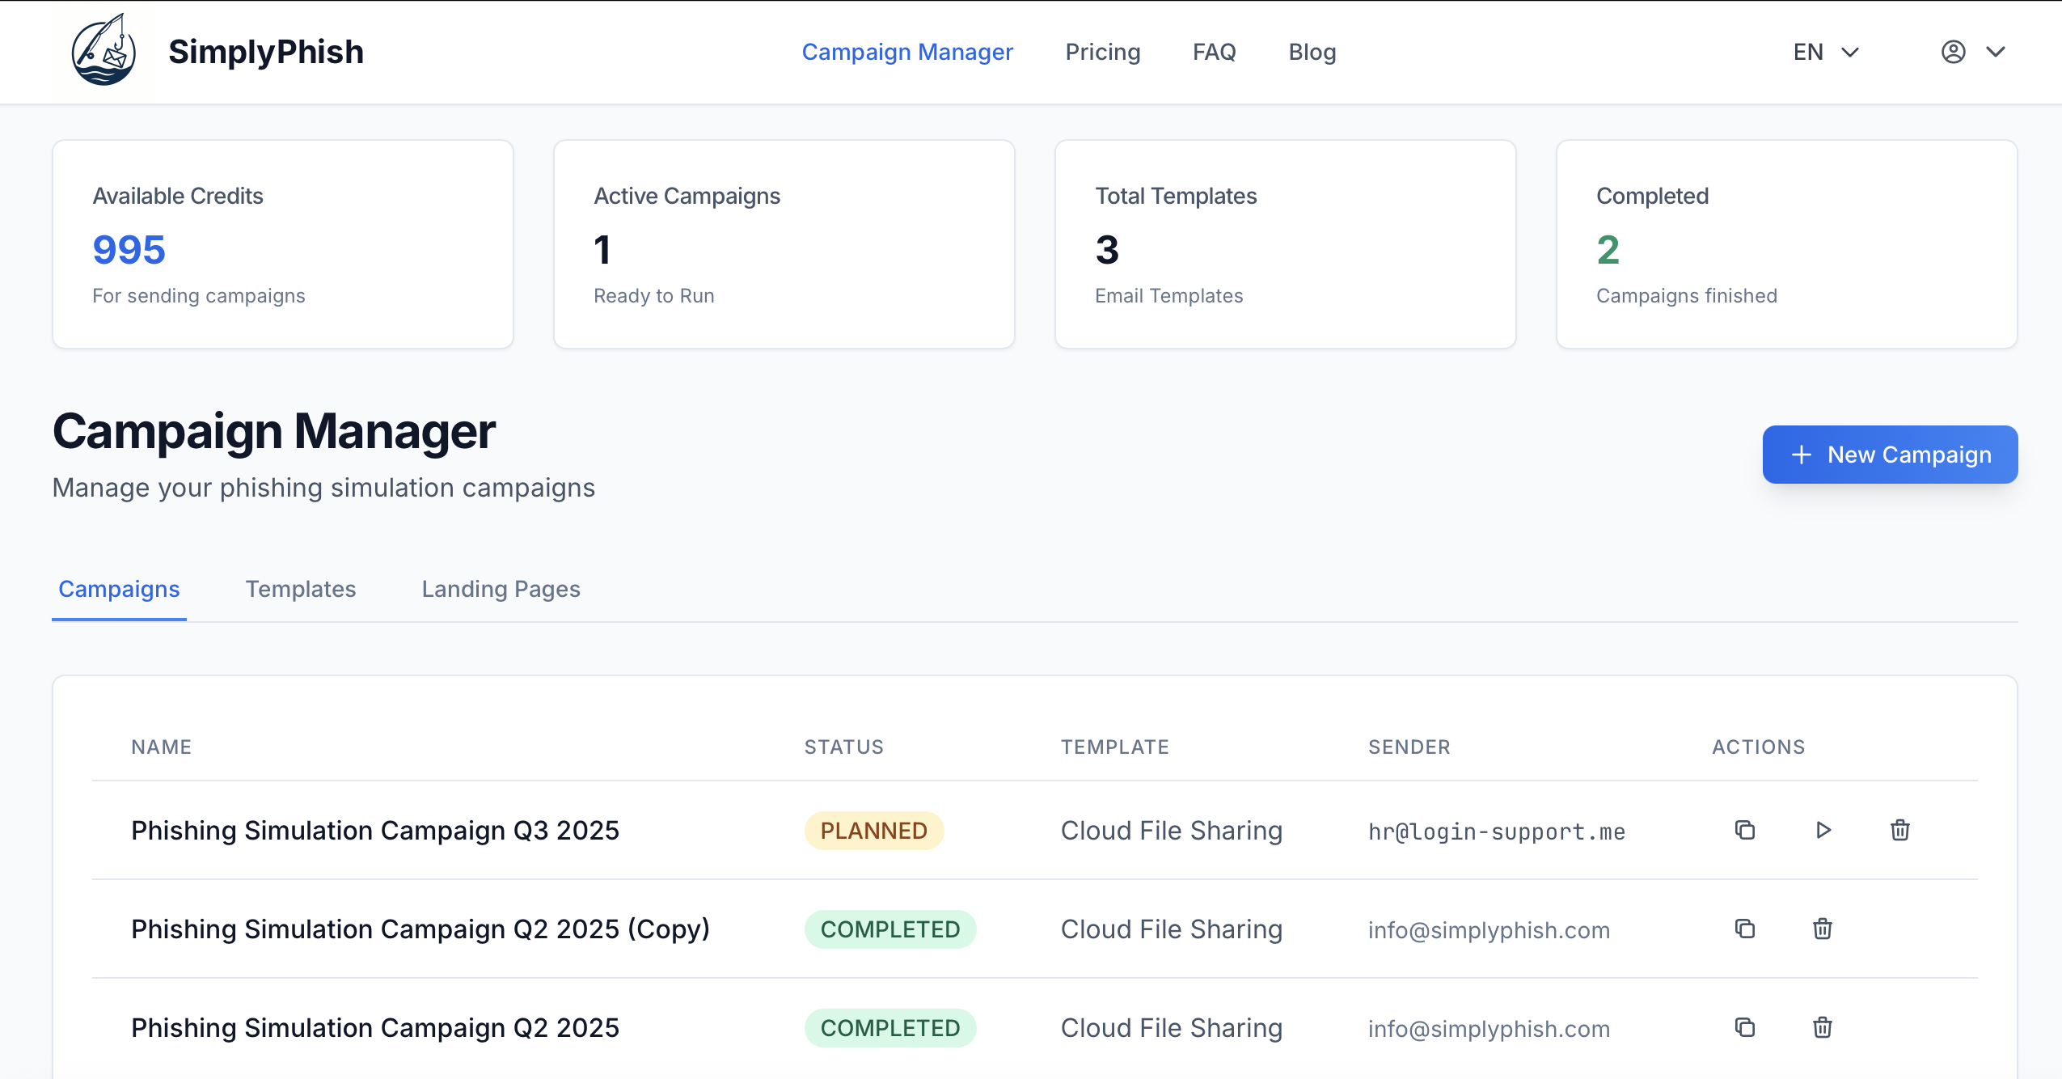
Task: Click the New Campaign button
Action: click(x=1890, y=455)
